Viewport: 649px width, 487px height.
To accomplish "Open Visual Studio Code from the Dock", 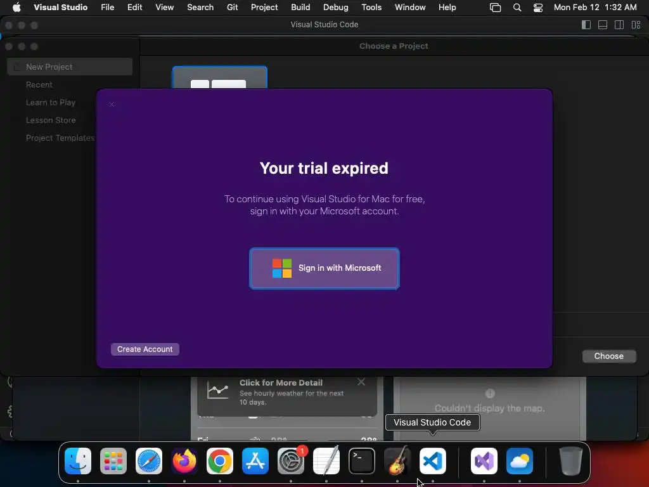I will point(432,461).
